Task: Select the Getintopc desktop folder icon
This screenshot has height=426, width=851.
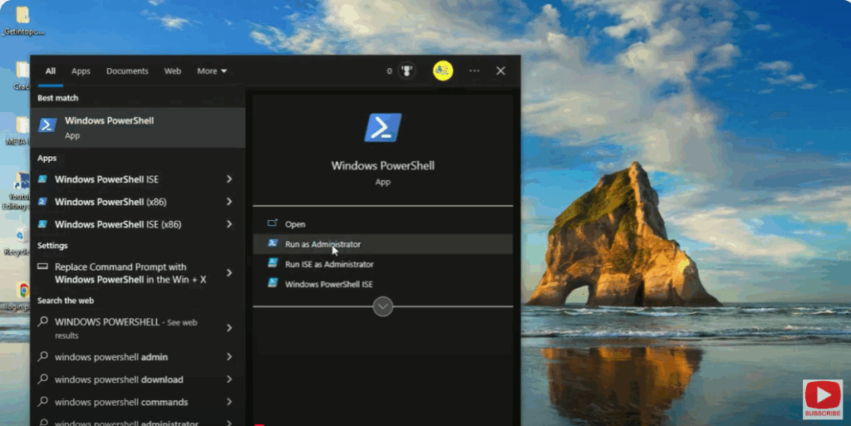Action: [x=22, y=15]
